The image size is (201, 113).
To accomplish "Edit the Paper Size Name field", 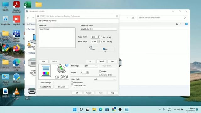I will click(99, 29).
